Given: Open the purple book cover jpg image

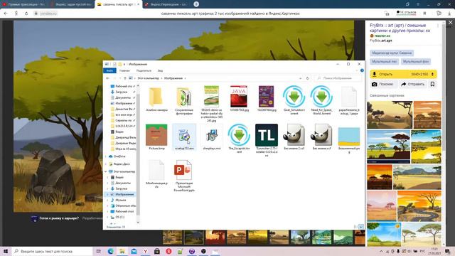Looking at the screenshot, I should (x=267, y=99).
